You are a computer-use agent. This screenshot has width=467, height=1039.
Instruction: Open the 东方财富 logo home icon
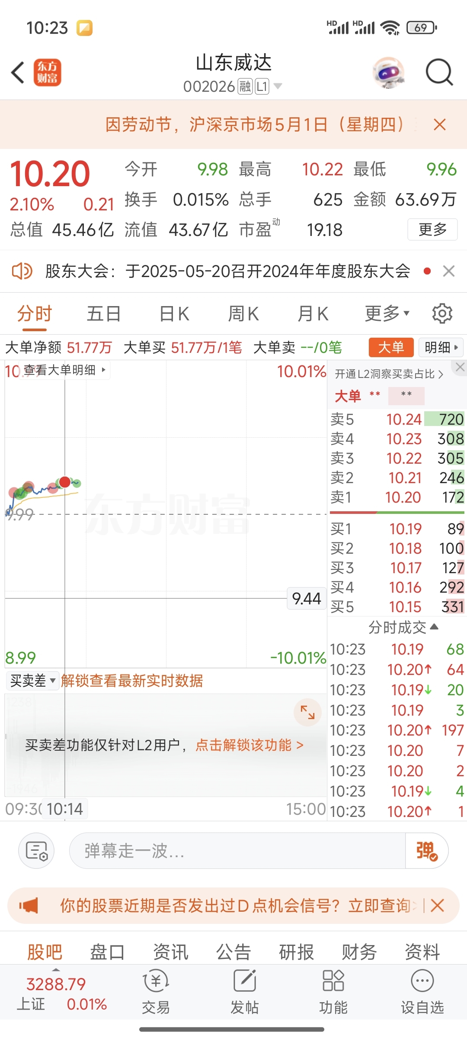[48, 72]
